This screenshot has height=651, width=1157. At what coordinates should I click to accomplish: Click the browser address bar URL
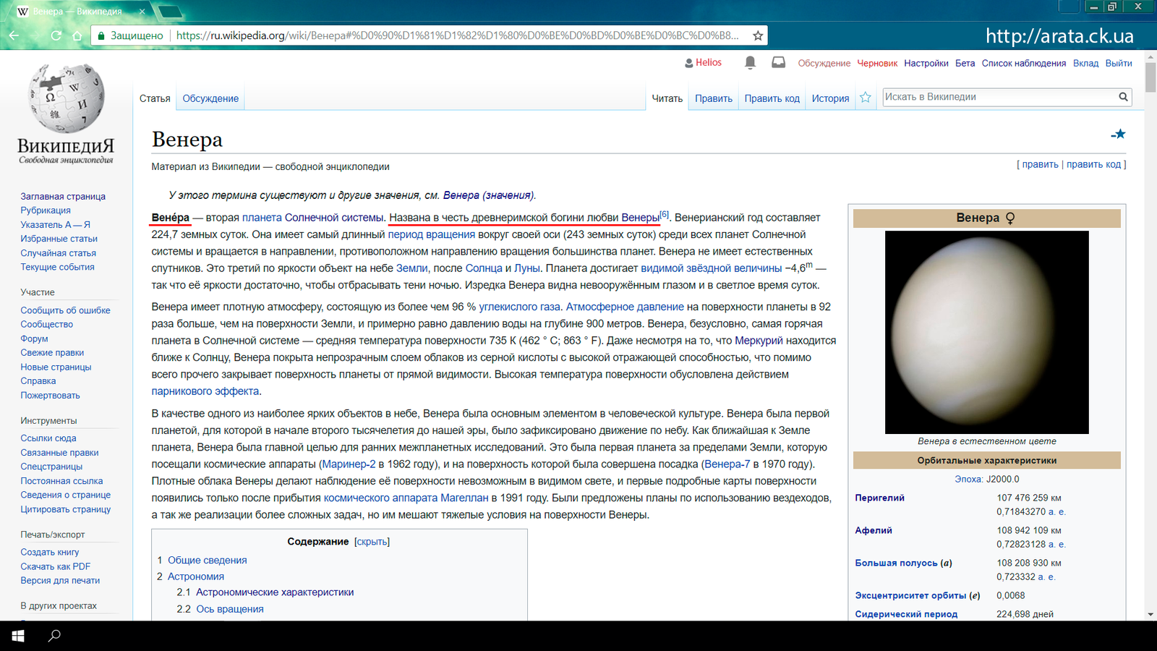457,35
